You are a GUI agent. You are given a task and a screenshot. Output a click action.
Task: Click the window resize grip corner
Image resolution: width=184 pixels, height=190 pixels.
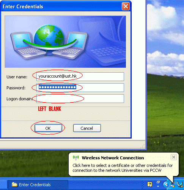click(143, 146)
